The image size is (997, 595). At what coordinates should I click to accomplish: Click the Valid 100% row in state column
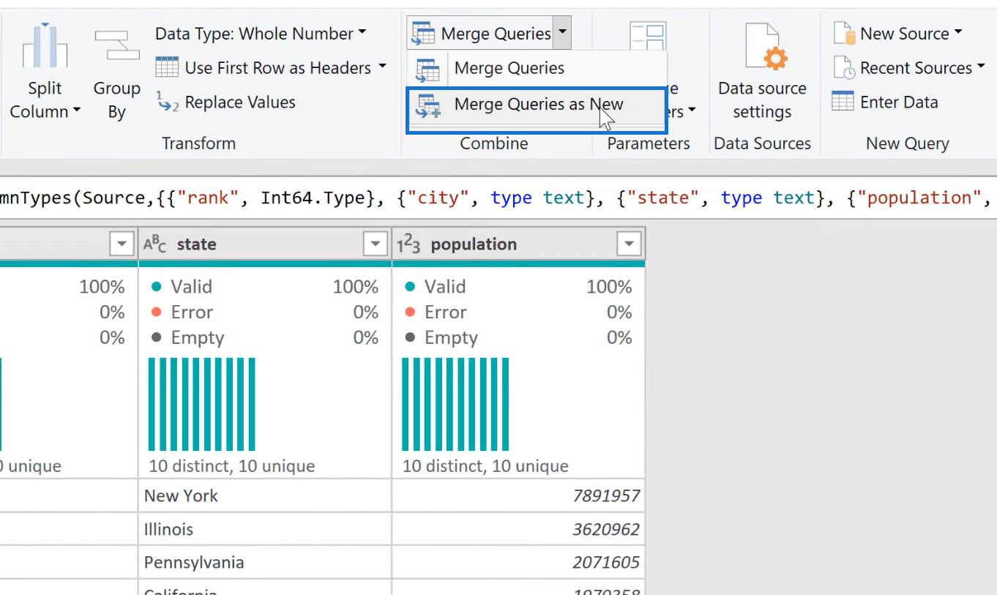point(264,286)
